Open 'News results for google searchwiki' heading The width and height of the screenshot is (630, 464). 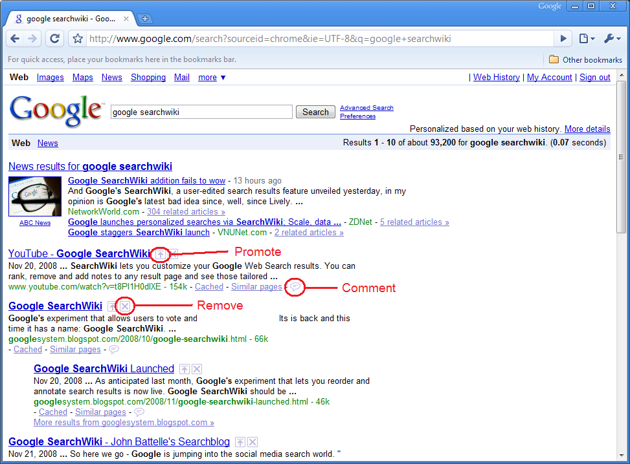click(x=91, y=167)
